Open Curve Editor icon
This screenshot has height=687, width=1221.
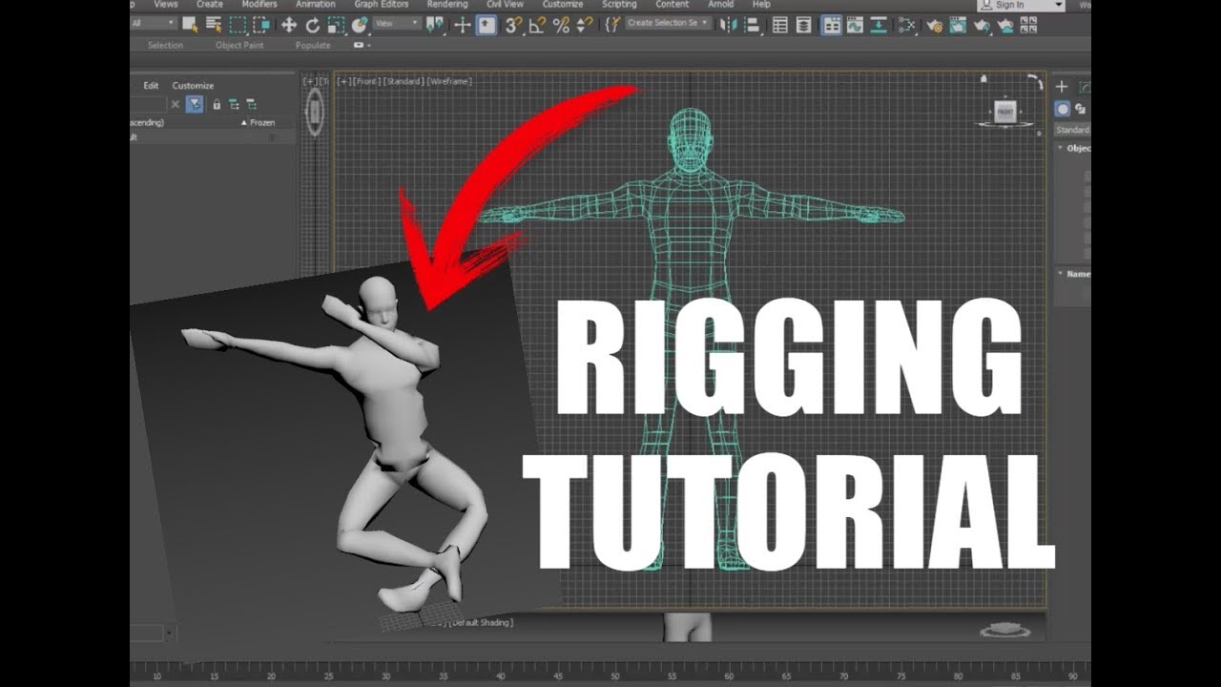tap(855, 25)
